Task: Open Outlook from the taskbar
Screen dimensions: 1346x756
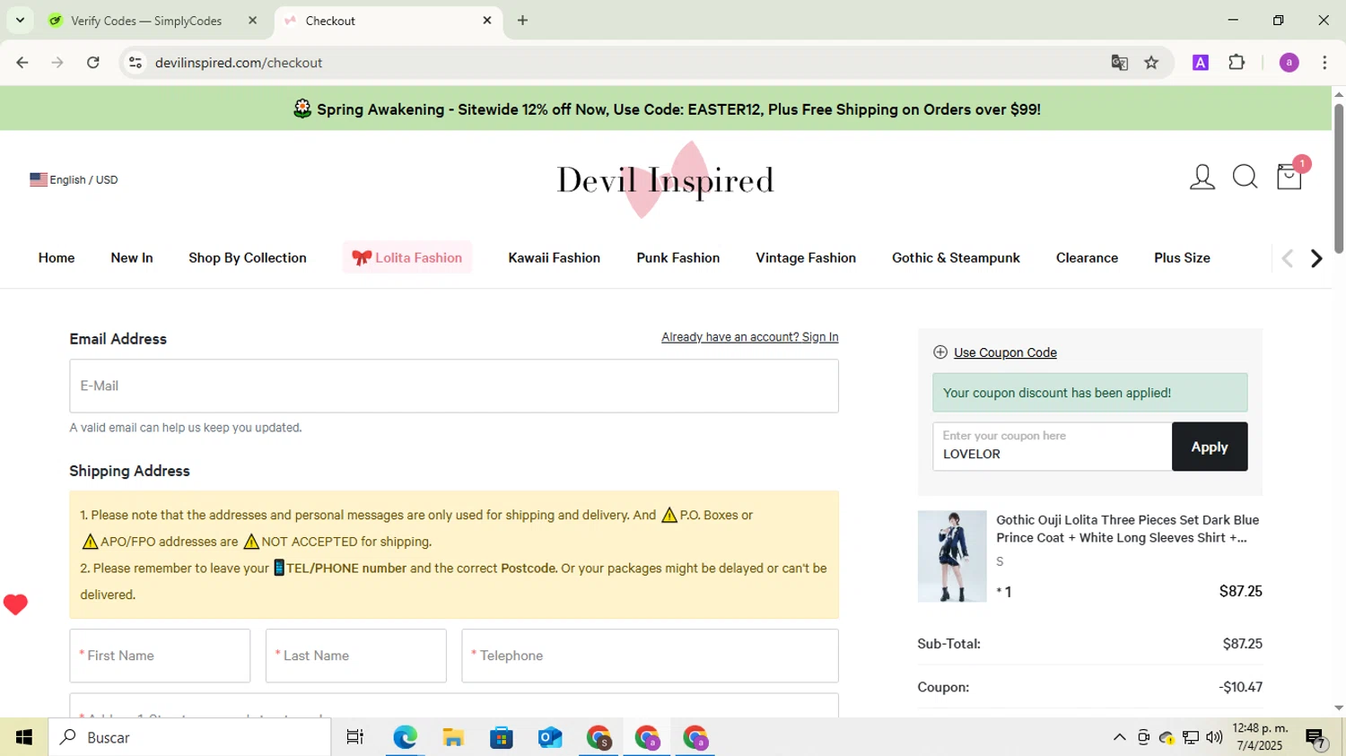Action: click(550, 737)
